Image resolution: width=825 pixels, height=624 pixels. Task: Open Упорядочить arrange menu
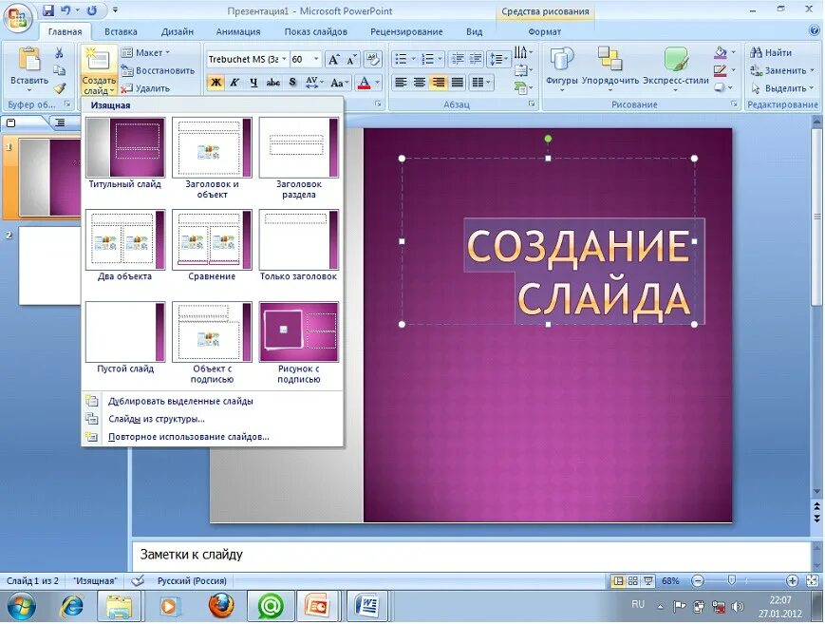(610, 69)
